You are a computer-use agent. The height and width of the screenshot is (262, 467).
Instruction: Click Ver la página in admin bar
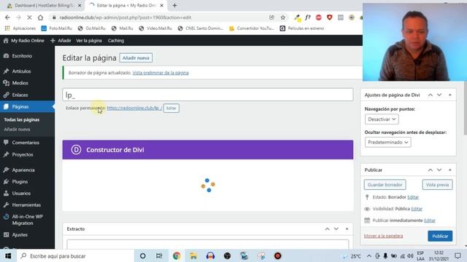pyautogui.click(x=89, y=41)
